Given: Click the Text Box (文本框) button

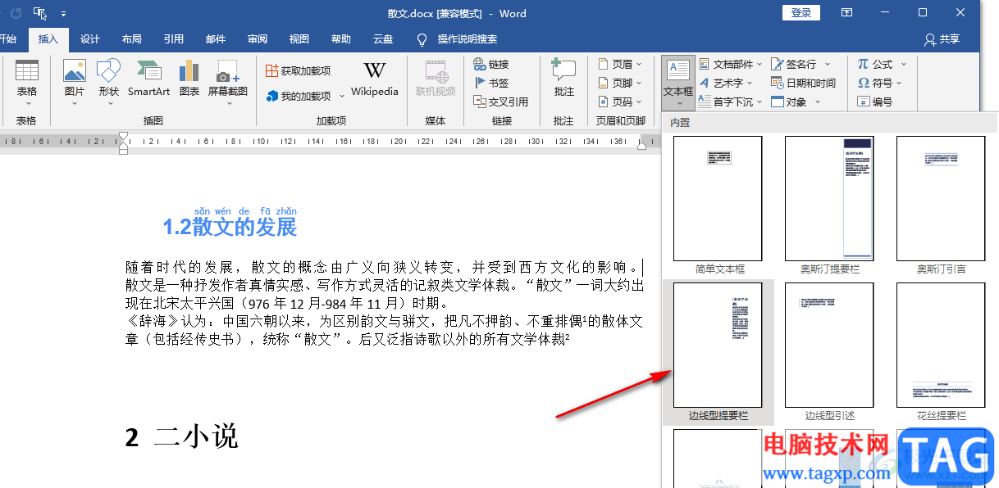Looking at the screenshot, I should pyautogui.click(x=678, y=82).
